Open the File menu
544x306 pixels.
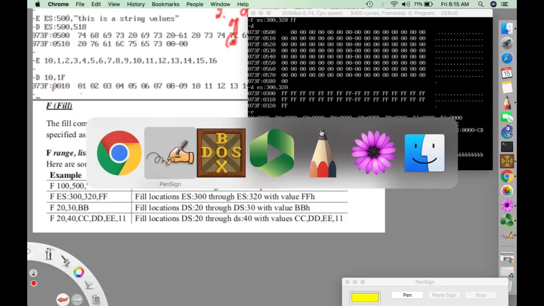tap(80, 4)
